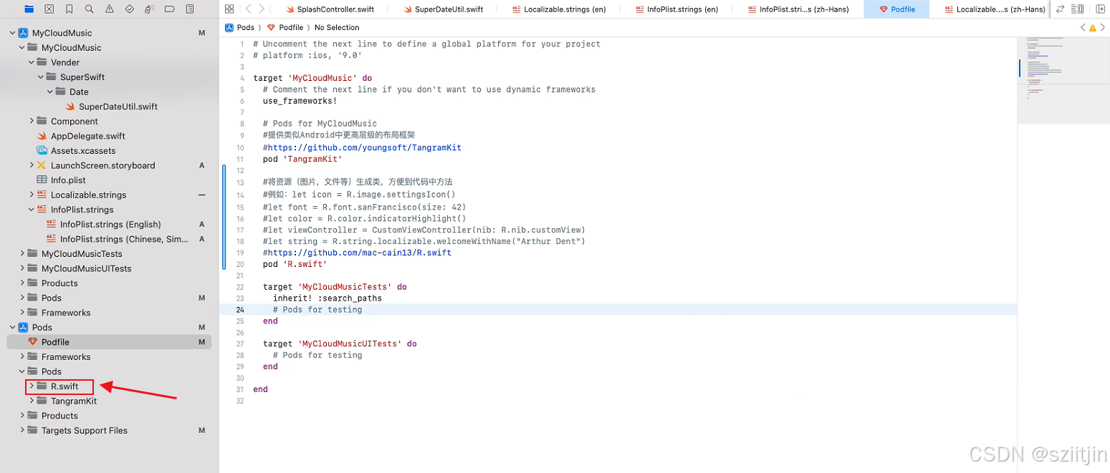Show the Debug navigator spray icon
This screenshot has height=473, width=1110.
click(149, 9)
